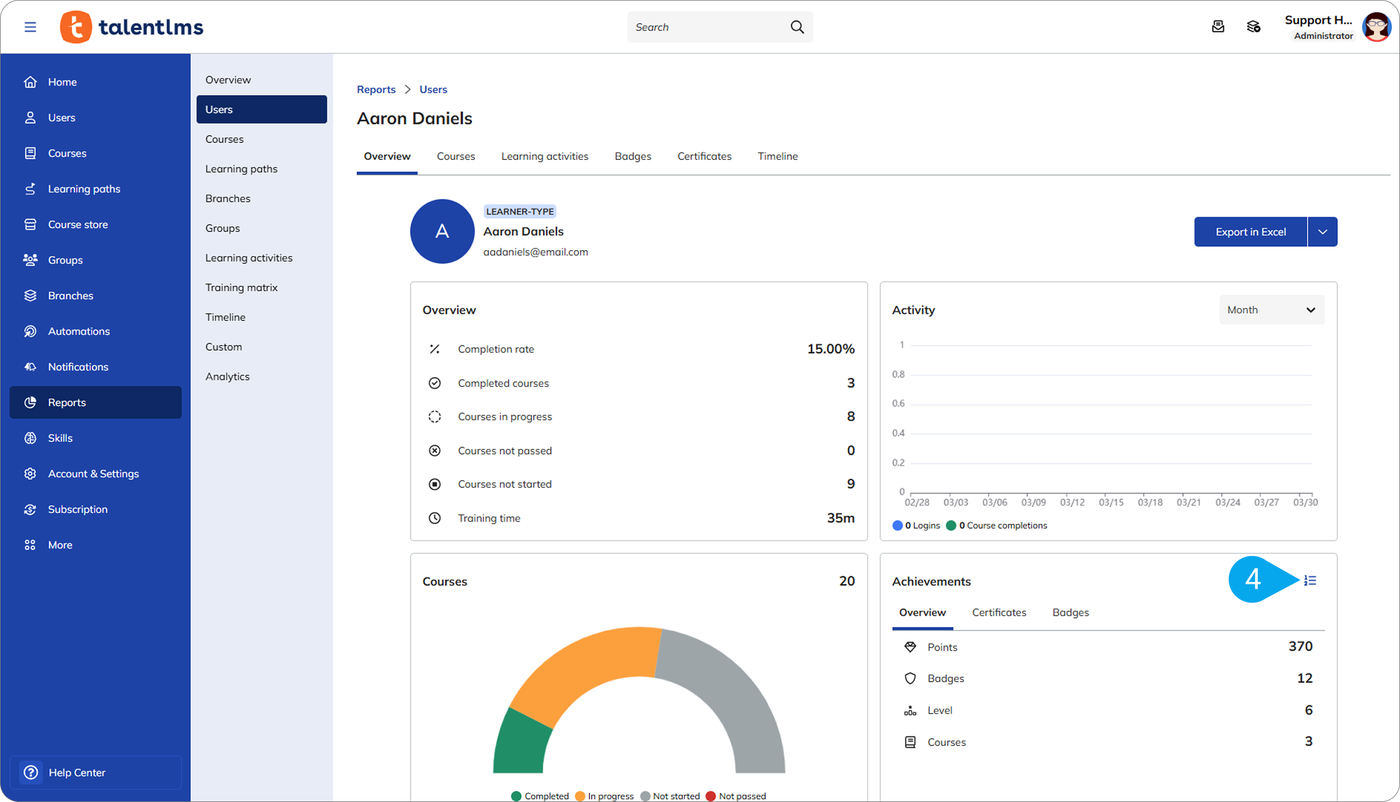The width and height of the screenshot is (1400, 802).
Task: Open Skills from the sidebar
Action: [x=60, y=438]
